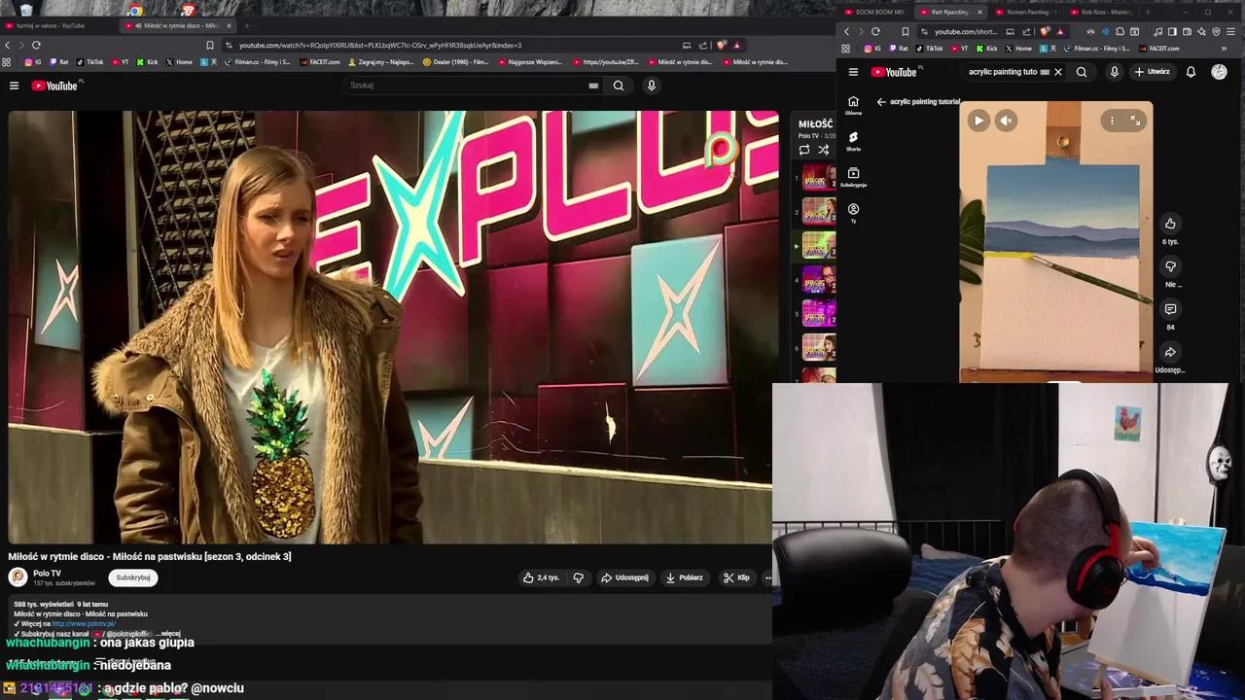The image size is (1245, 700).
Task: Unmute the Short with speaker icon
Action: pos(1006,121)
